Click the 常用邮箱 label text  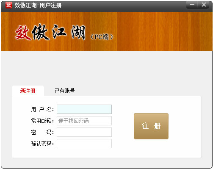[x=42, y=121]
